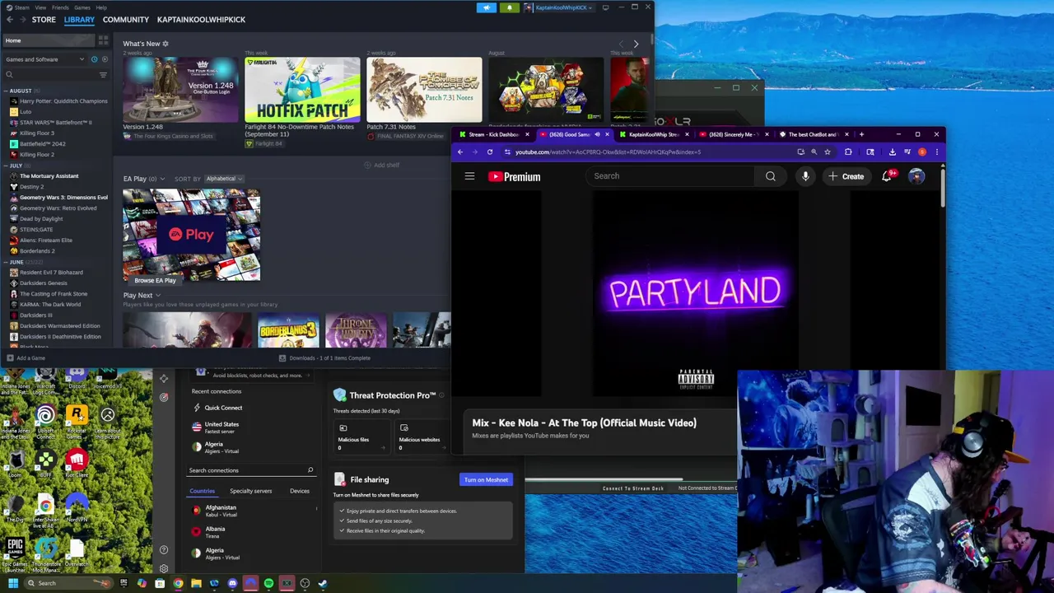Image resolution: width=1054 pixels, height=593 pixels.
Task: Click Spotify icon in taskbar
Action: (x=268, y=583)
